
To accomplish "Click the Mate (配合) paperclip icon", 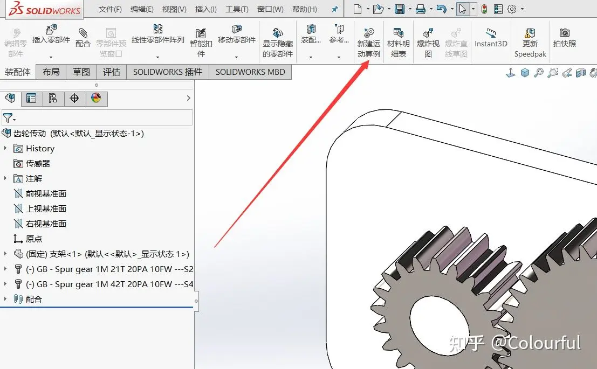I will [83, 33].
